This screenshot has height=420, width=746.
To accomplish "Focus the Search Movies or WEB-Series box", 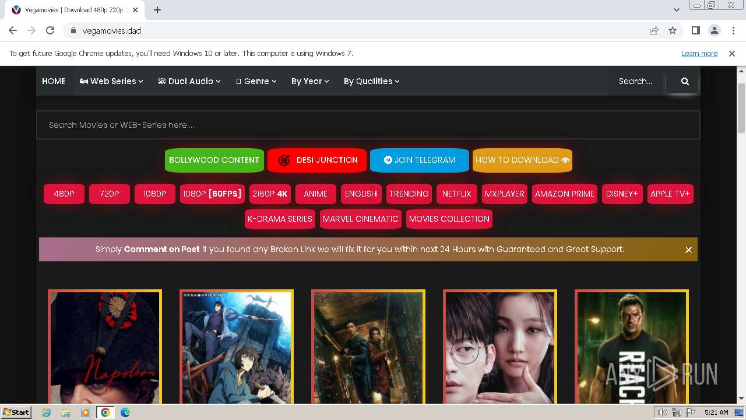I will click(368, 125).
